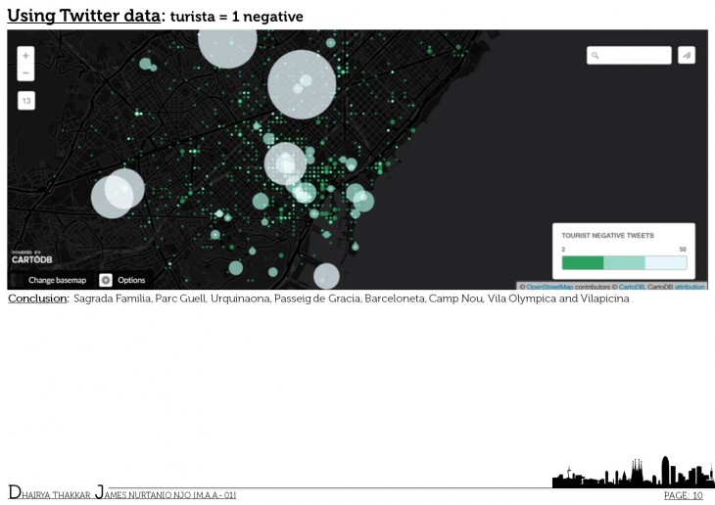The image size is (715, 505).
Task: Click the dark green legend segment
Action: click(583, 262)
